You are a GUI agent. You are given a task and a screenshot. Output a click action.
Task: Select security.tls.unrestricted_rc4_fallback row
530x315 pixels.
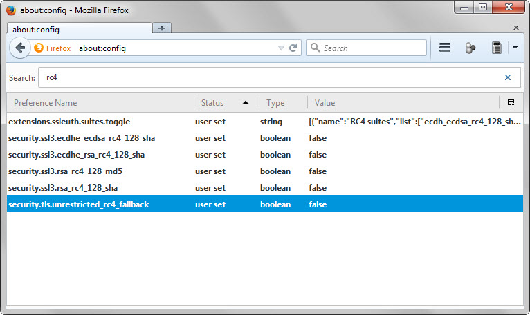265,204
